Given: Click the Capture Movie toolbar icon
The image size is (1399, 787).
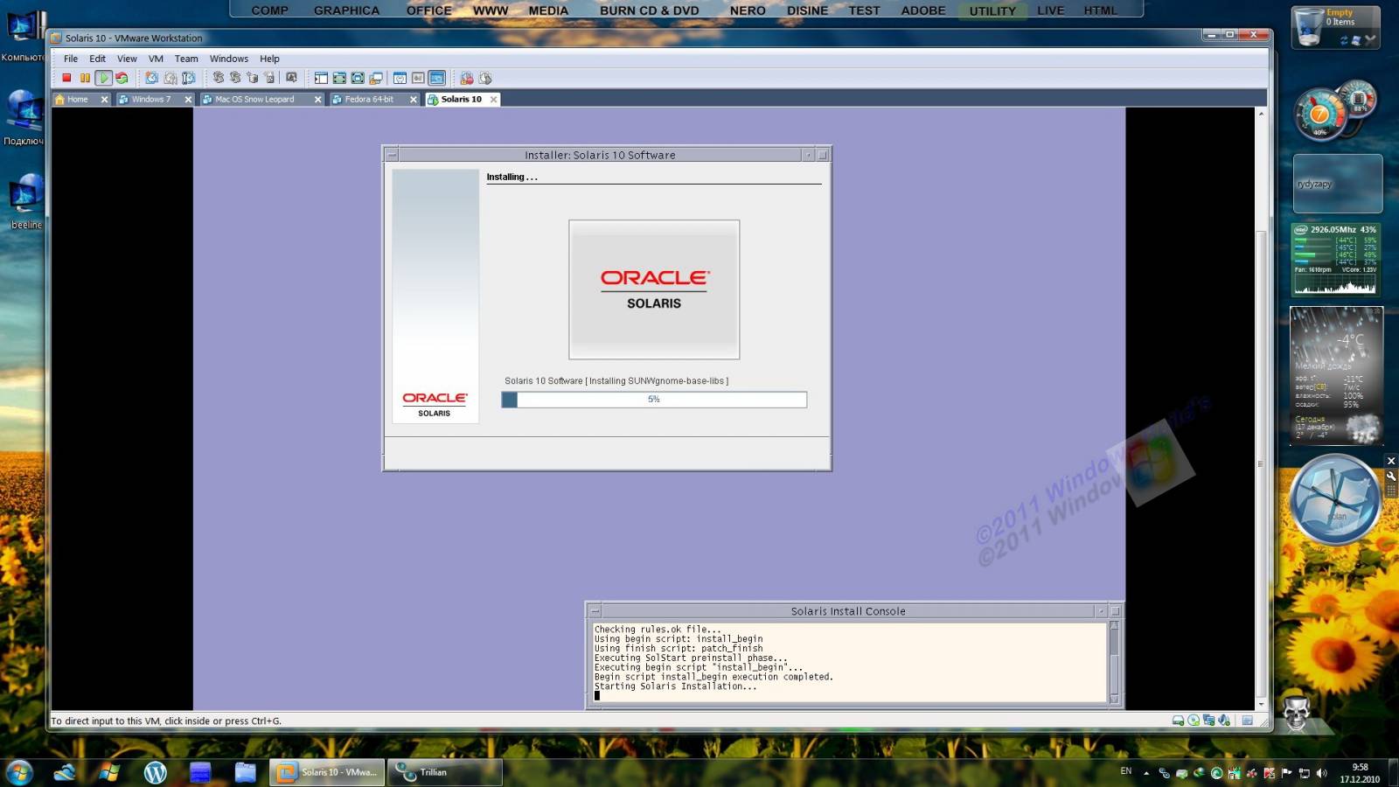Looking at the screenshot, I should 485,78.
